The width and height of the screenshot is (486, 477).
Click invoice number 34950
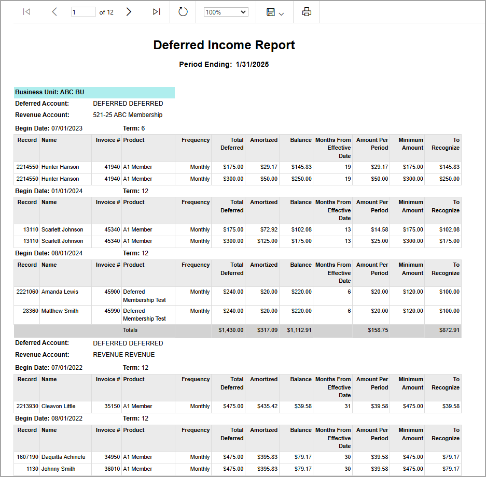(112, 457)
